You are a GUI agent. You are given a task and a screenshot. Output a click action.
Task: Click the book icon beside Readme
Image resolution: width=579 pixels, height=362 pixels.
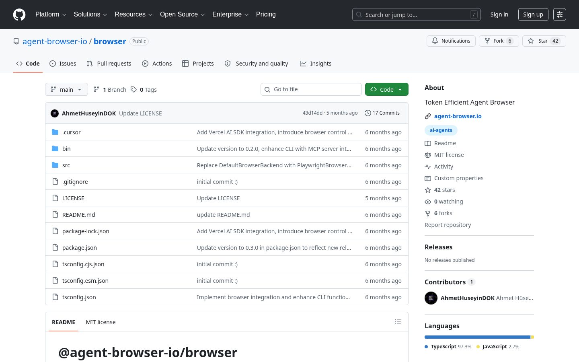click(428, 143)
